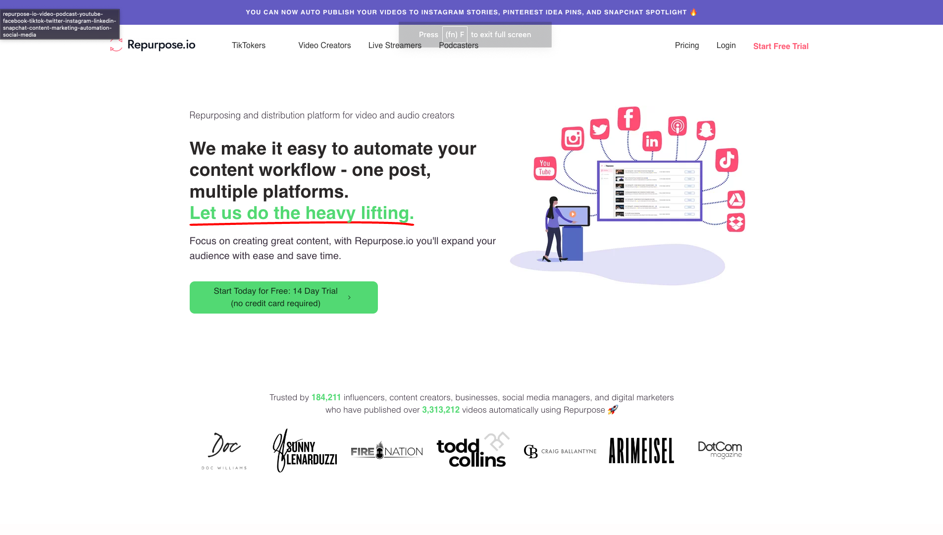The width and height of the screenshot is (943, 535).
Task: Click the Repurpose.io logo
Action: pos(153,45)
